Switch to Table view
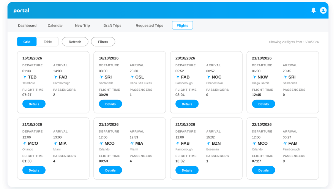336x189 pixels. (x=47, y=42)
